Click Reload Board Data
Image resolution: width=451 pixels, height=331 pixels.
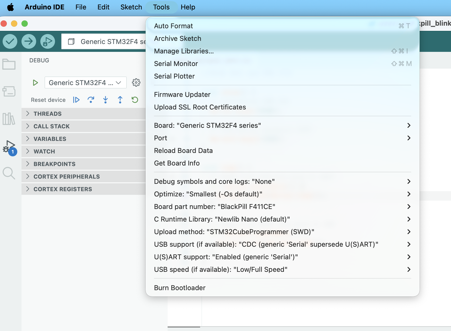click(283, 151)
